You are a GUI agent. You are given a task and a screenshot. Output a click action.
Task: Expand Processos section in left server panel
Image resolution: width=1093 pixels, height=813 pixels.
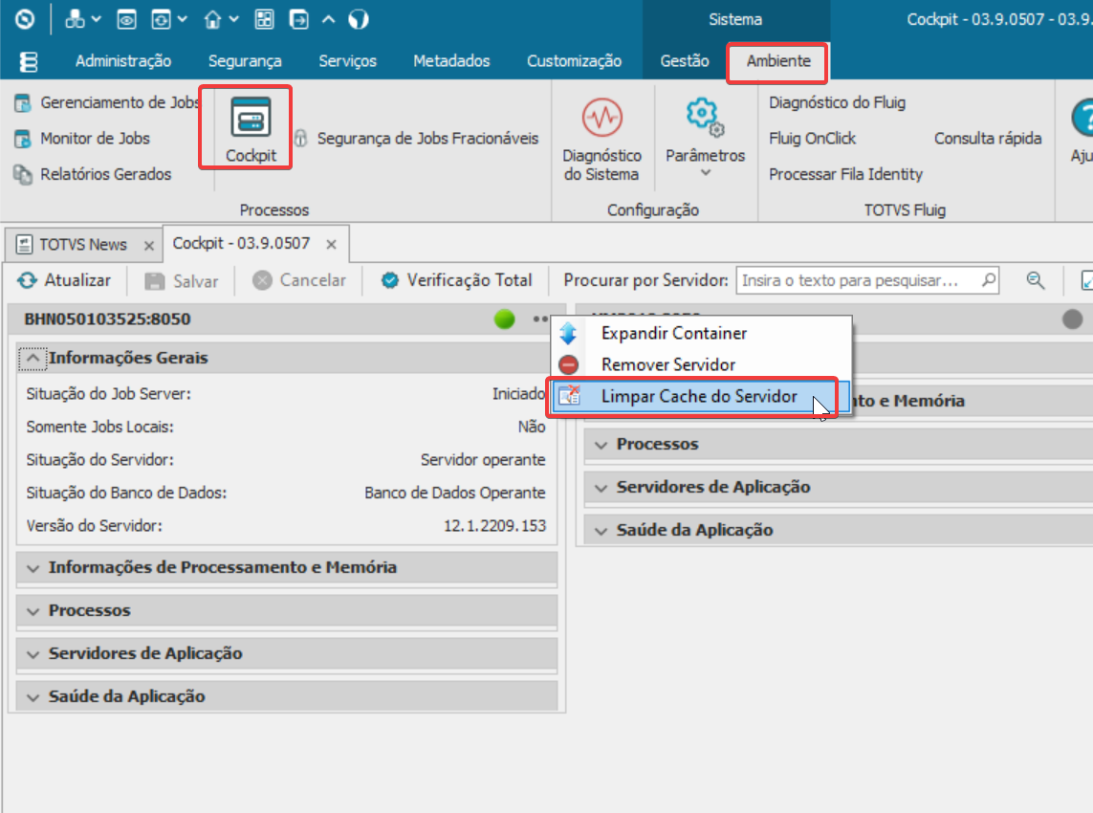[x=287, y=611]
